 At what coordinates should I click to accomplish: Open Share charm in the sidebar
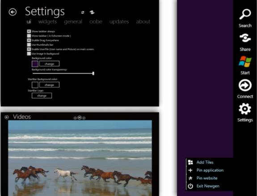(245, 43)
